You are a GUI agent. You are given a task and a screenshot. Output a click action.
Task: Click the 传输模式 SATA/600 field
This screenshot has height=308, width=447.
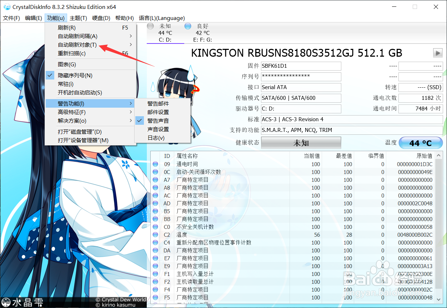point(301,98)
